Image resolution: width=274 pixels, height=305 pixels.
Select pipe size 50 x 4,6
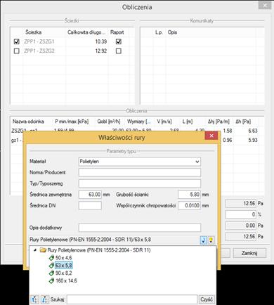pyautogui.click(x=63, y=258)
